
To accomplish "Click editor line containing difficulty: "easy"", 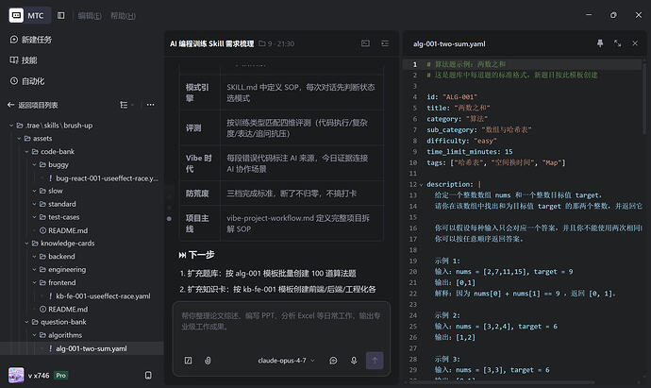I will pyautogui.click(x=461, y=141).
